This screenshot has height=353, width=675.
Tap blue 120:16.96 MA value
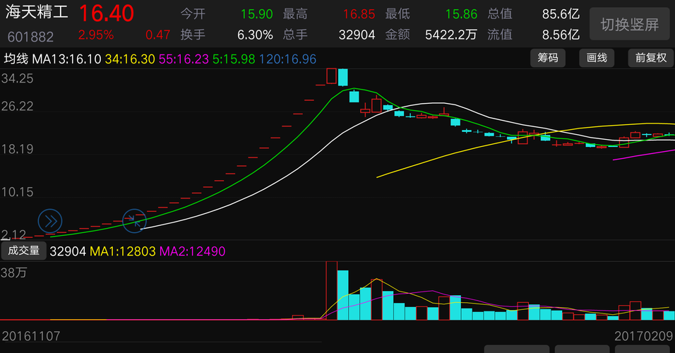coord(287,59)
